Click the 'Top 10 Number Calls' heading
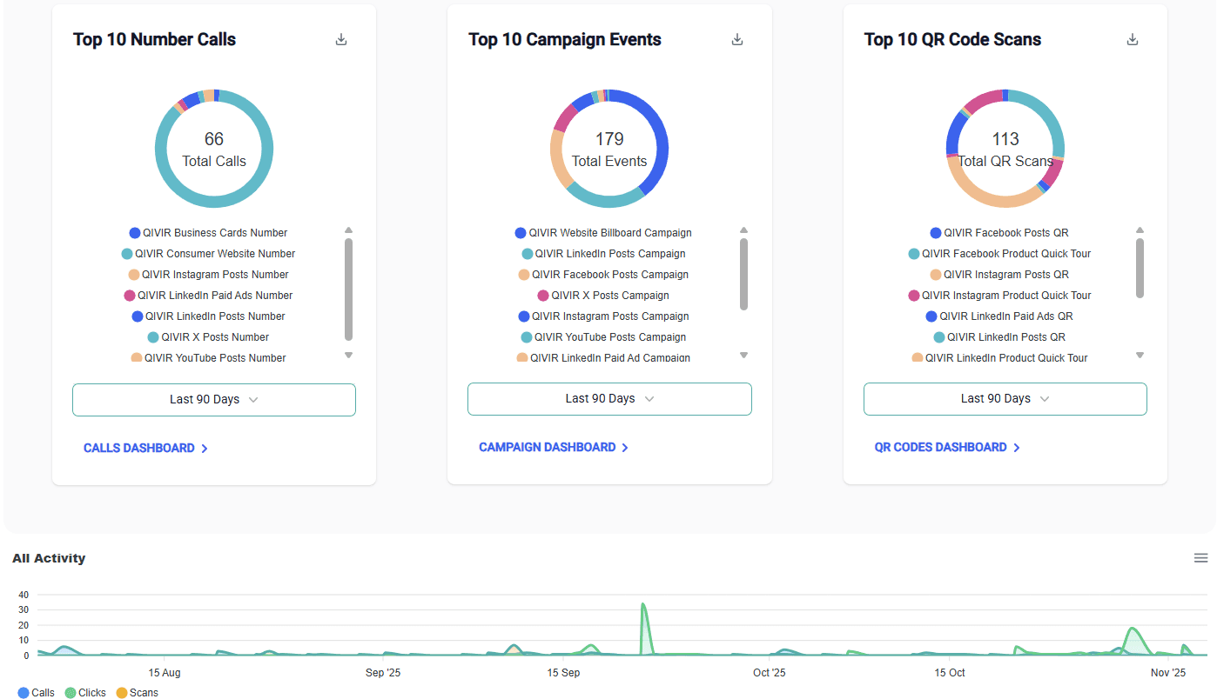The height and width of the screenshot is (699, 1217). (x=154, y=39)
